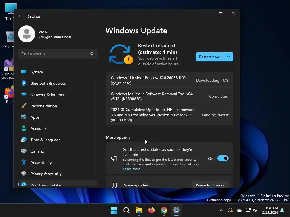
Task: Open Time & language settings
Action: tap(58, 140)
